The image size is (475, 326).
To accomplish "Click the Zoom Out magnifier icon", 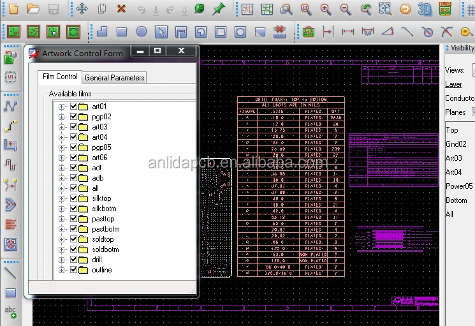I will click(346, 9).
